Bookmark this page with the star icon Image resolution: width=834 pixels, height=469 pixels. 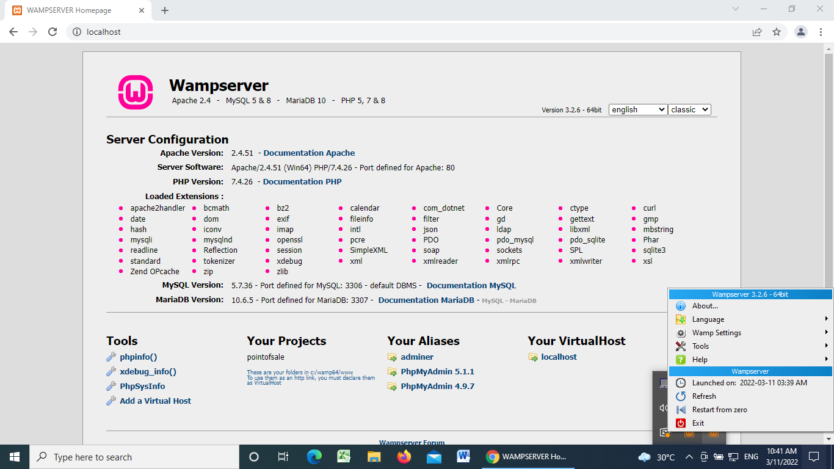(x=777, y=32)
